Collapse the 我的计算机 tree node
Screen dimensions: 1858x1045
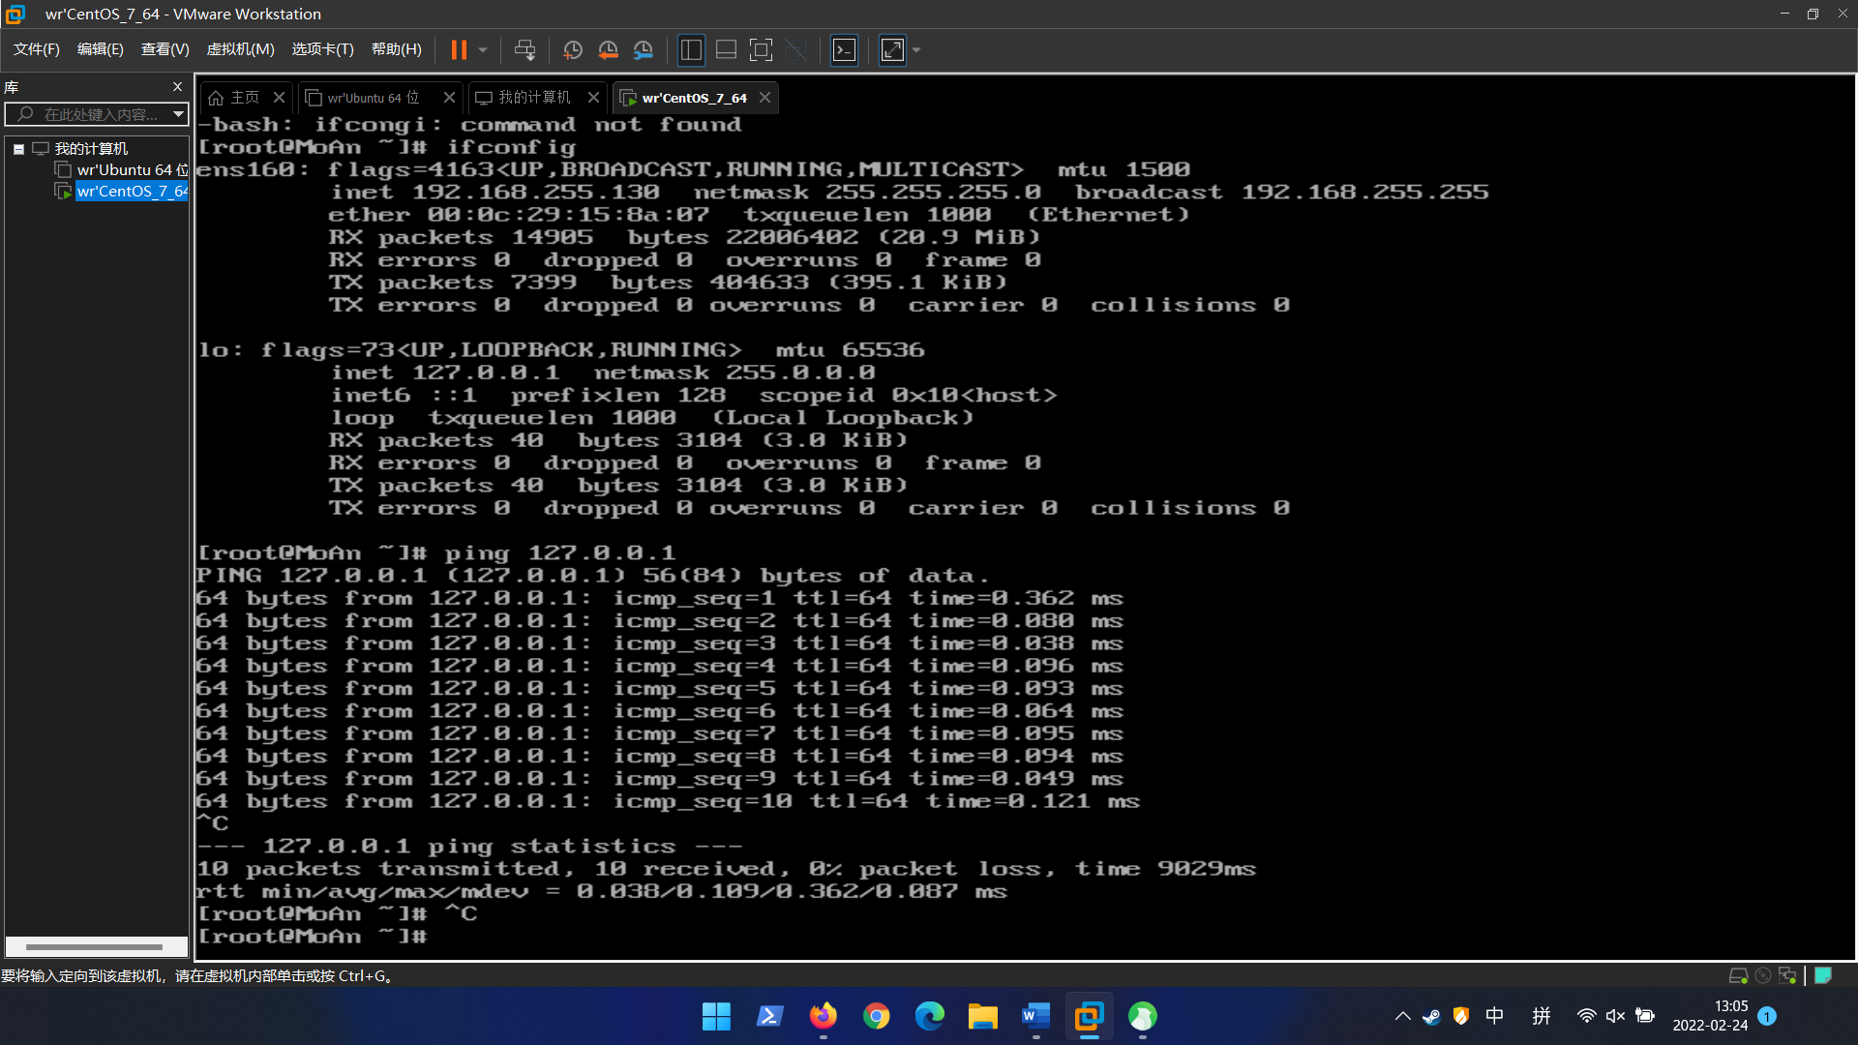[x=18, y=149]
